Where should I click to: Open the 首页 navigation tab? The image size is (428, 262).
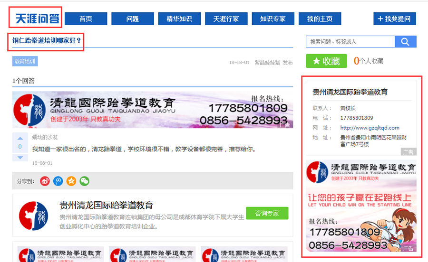coord(86,19)
